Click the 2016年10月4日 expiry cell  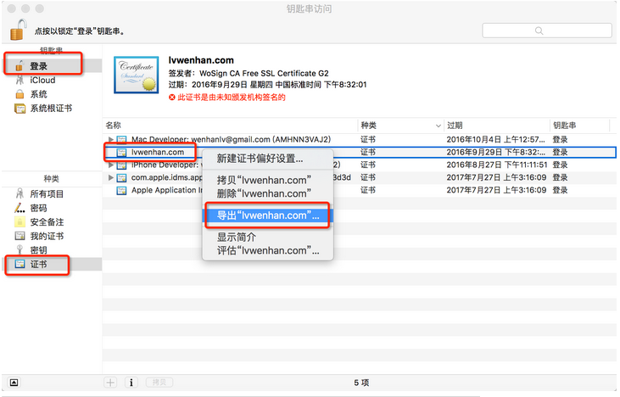[496, 140]
